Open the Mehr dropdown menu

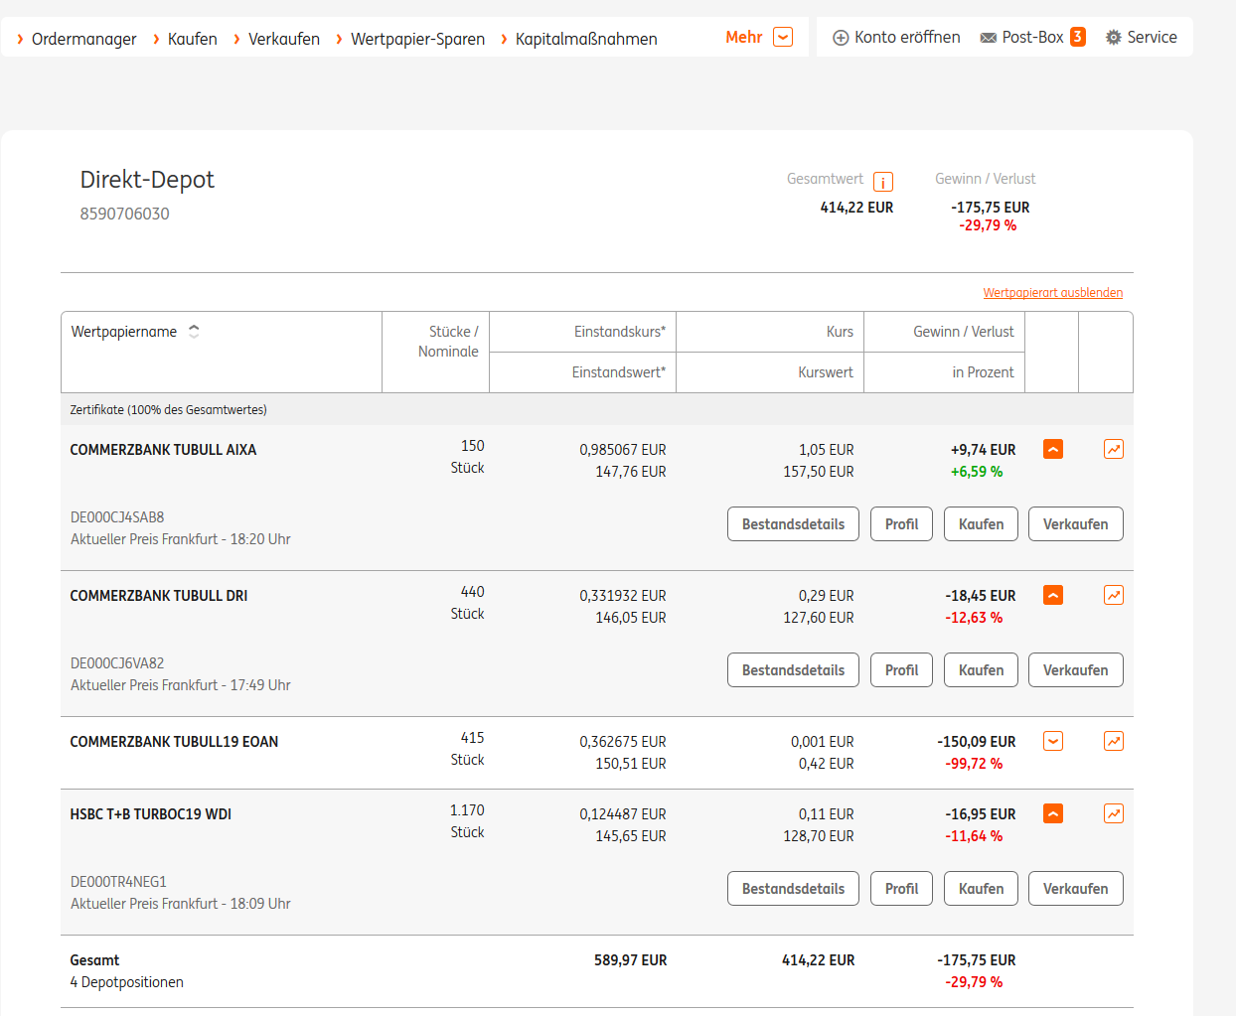tap(782, 38)
